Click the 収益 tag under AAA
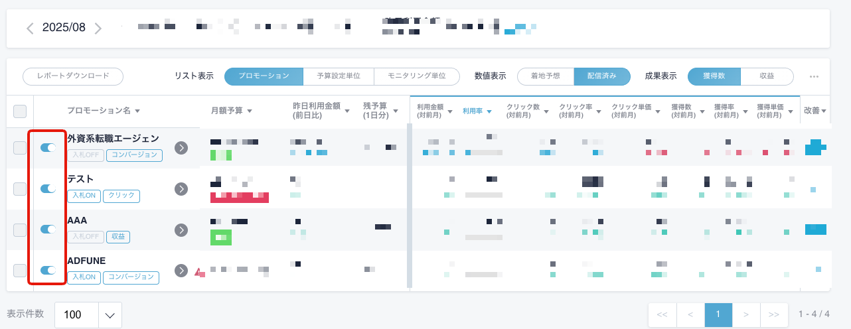The image size is (851, 329). point(118,237)
